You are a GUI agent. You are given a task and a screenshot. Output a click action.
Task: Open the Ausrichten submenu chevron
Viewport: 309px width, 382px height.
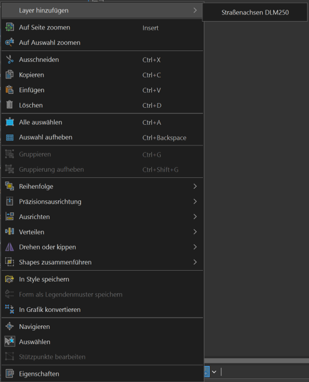click(195, 216)
